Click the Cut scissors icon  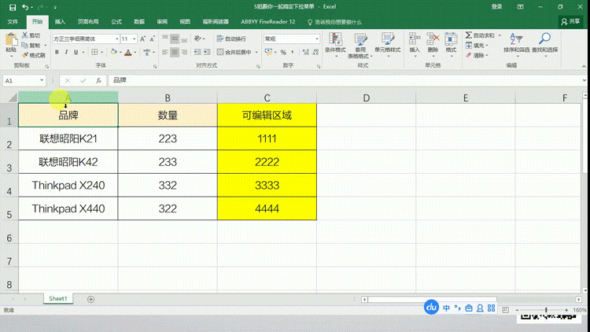(x=25, y=35)
